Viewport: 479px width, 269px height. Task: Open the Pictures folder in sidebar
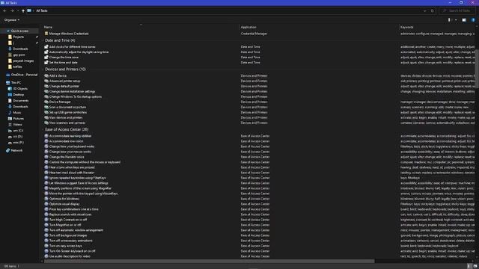pyautogui.click(x=18, y=119)
